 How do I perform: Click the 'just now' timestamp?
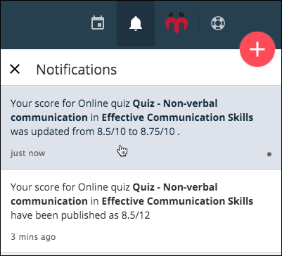coord(28,153)
